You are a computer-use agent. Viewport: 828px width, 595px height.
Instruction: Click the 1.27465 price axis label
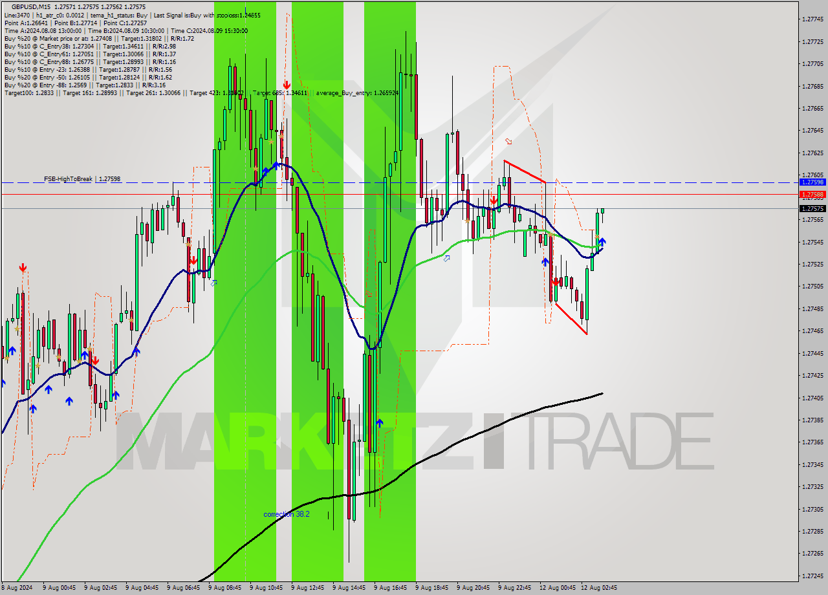pyautogui.click(x=812, y=330)
